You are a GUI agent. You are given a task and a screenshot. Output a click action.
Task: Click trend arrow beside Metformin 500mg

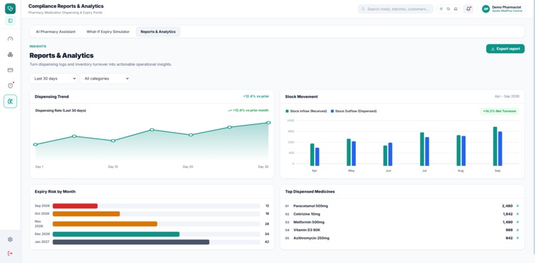tap(517, 222)
